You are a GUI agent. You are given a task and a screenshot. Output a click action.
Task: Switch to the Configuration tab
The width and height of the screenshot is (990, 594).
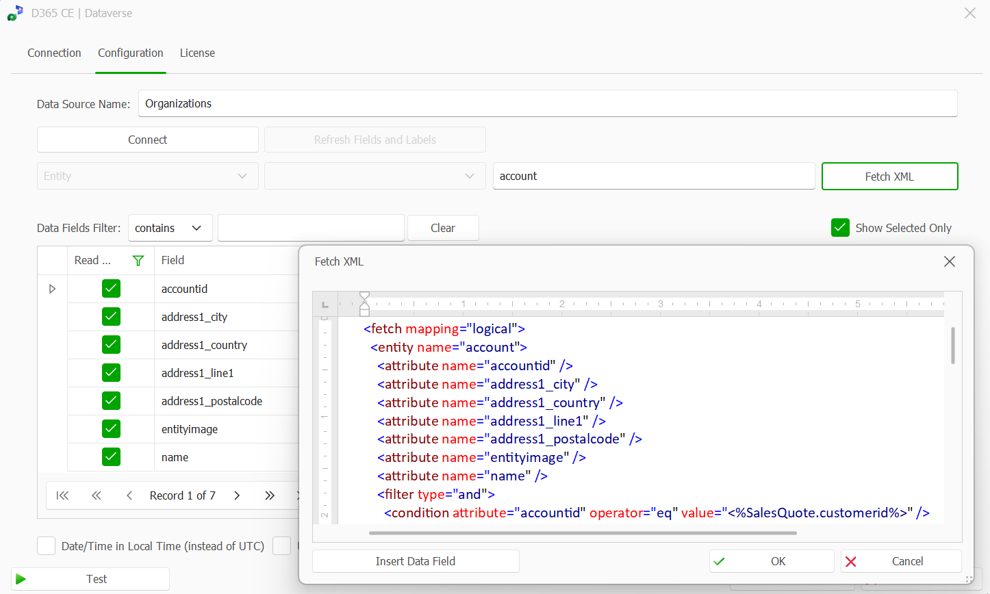pos(131,53)
